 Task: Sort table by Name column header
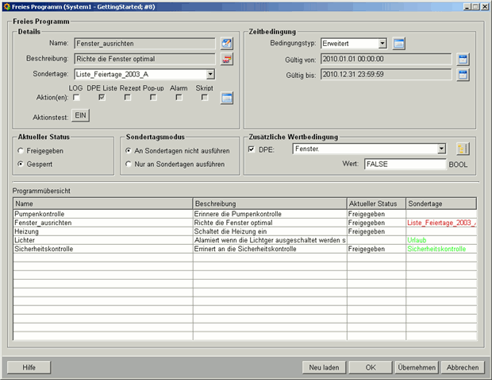pos(103,204)
